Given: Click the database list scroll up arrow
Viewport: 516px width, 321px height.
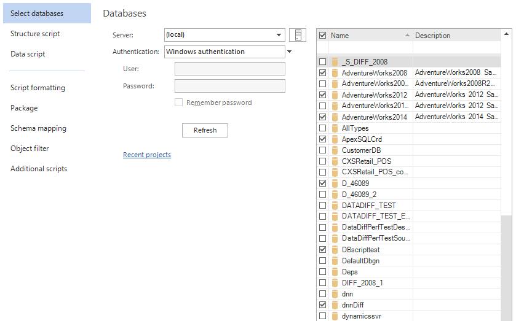Looking at the screenshot, I should pyautogui.click(x=506, y=34).
